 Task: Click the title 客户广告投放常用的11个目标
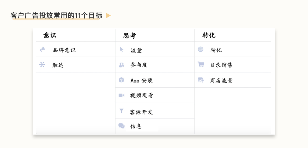(x=56, y=16)
